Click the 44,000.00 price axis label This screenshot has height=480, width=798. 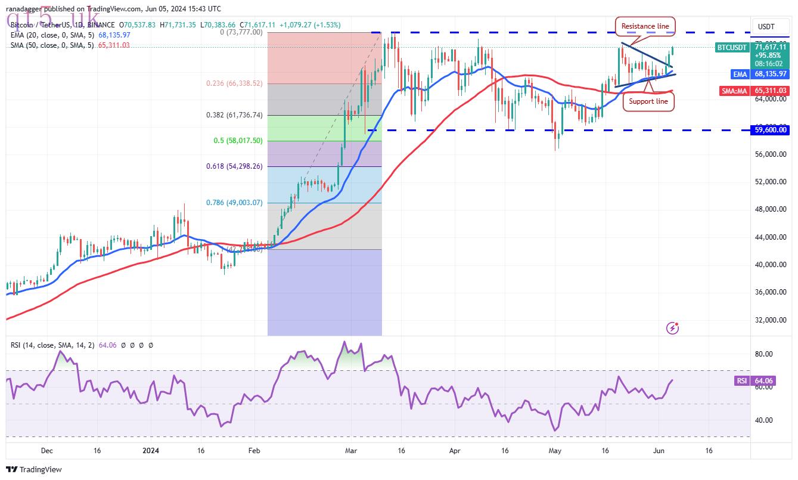coord(771,237)
